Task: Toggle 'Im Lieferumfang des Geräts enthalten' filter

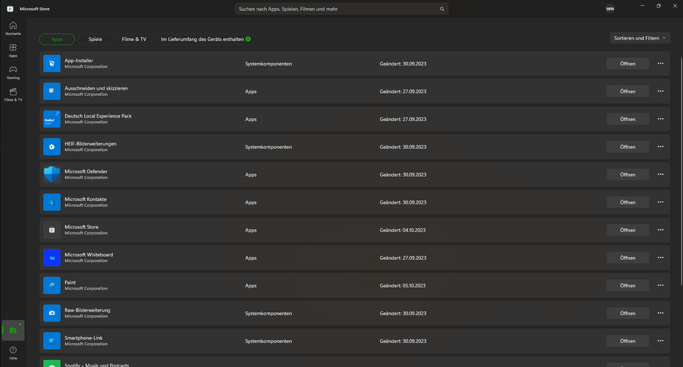Action: point(205,39)
